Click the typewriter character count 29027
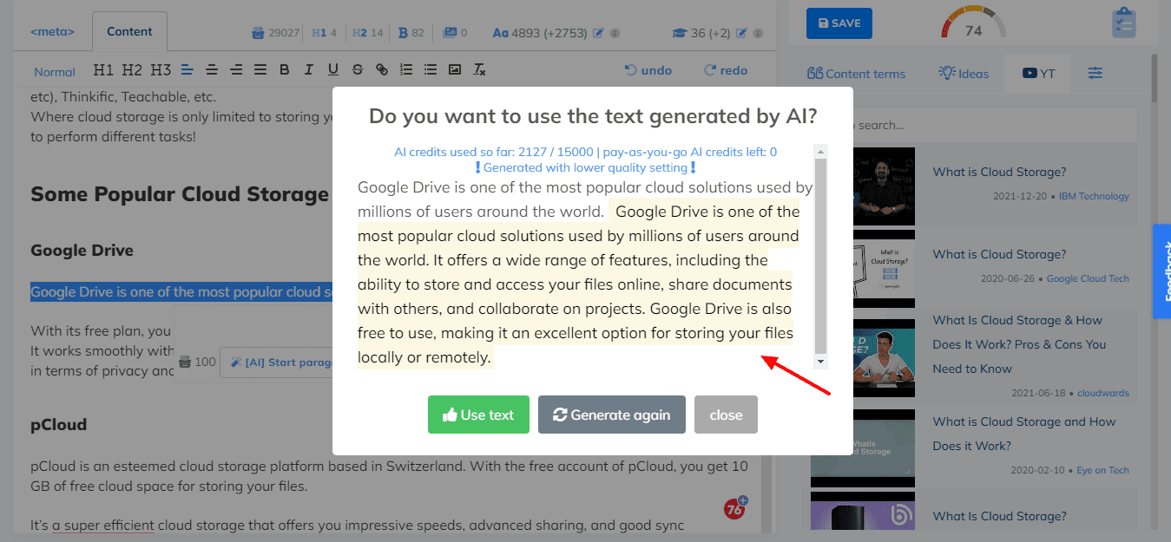 [275, 33]
